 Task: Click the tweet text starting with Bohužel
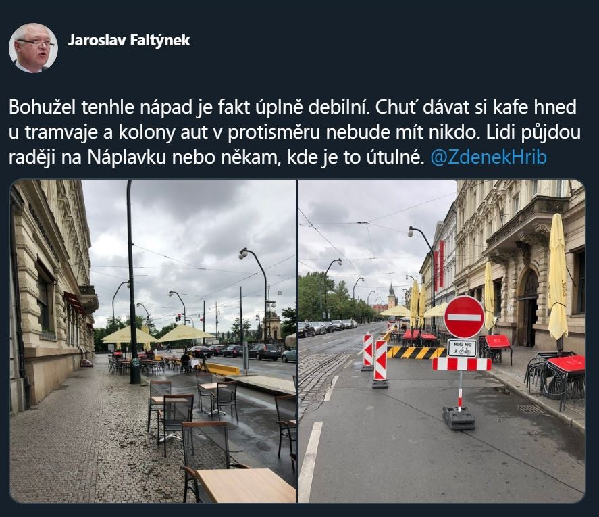pyautogui.click(x=294, y=132)
